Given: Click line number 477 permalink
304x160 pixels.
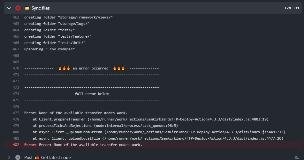Looking at the screenshot, I should [x=16, y=113].
